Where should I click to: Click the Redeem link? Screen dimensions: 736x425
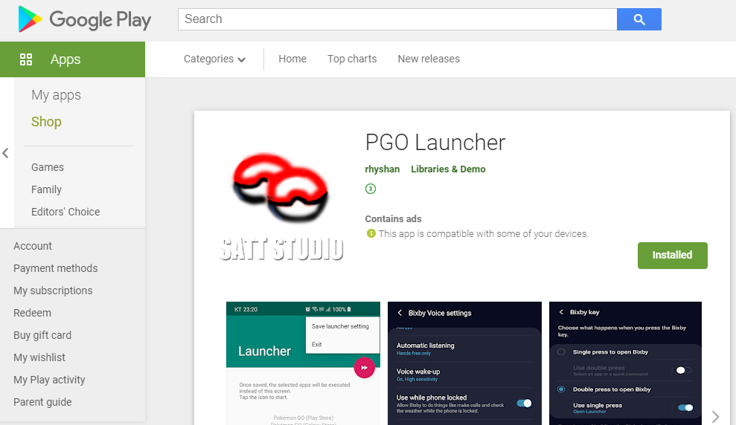click(x=33, y=313)
